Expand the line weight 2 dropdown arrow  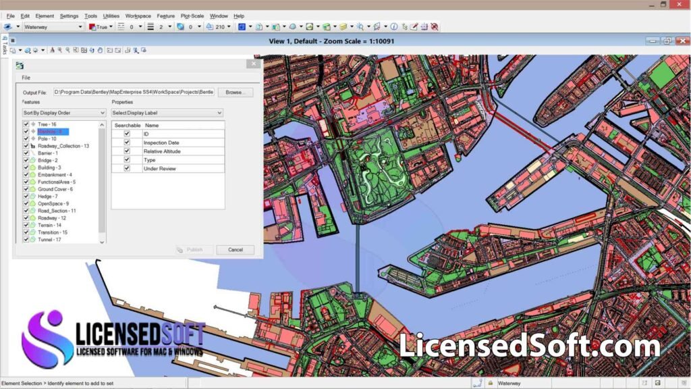click(x=169, y=27)
